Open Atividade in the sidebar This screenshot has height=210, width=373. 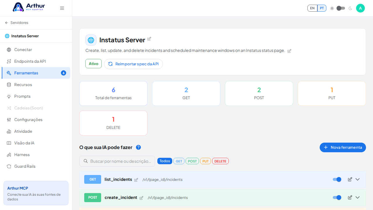[x=36, y=131]
